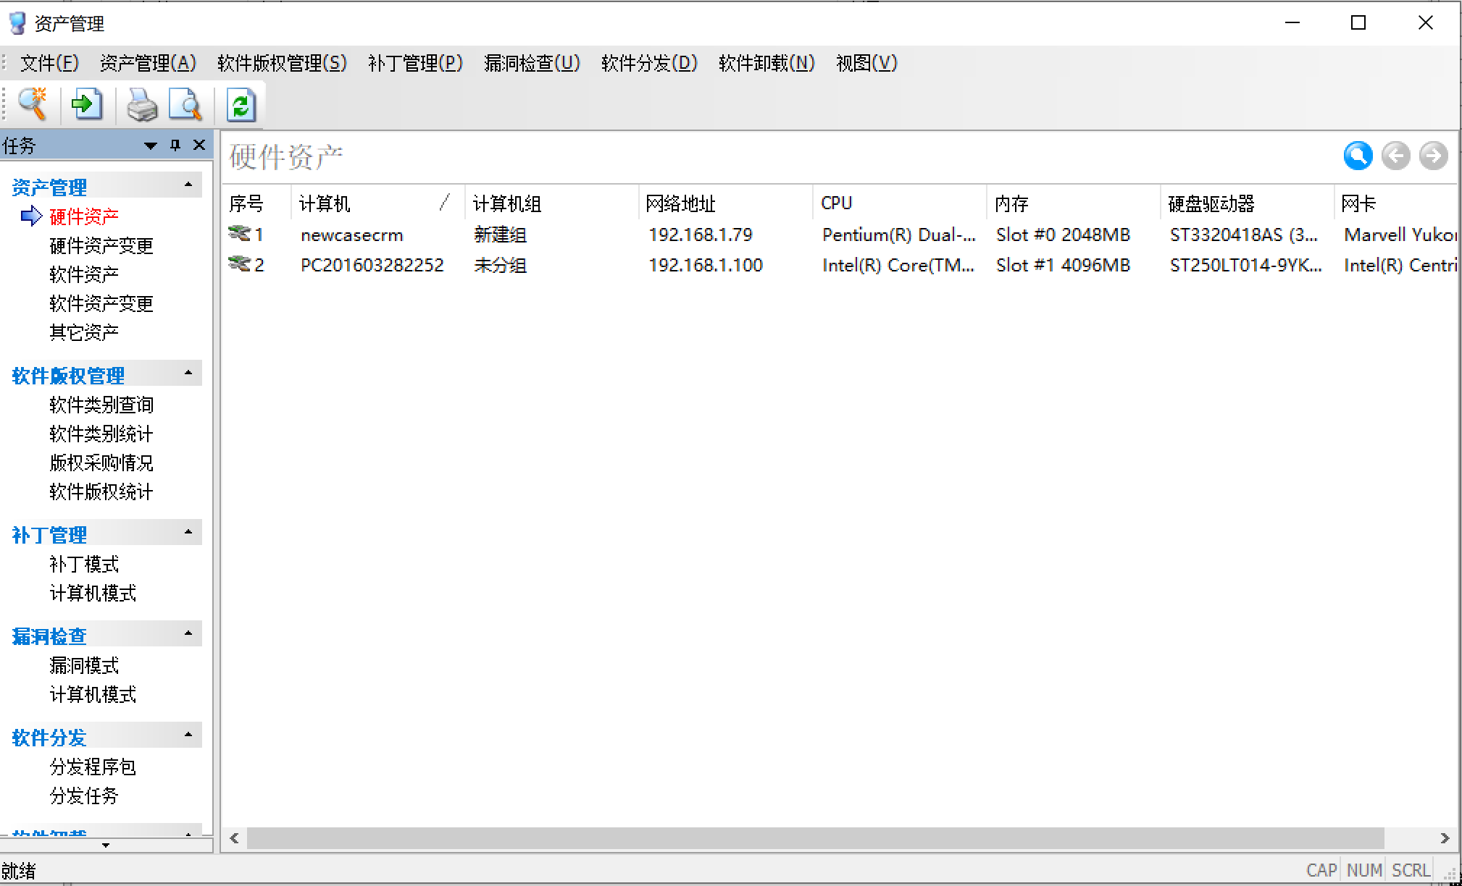Open print preview from the toolbar
The width and height of the screenshot is (1462, 886).
(186, 105)
